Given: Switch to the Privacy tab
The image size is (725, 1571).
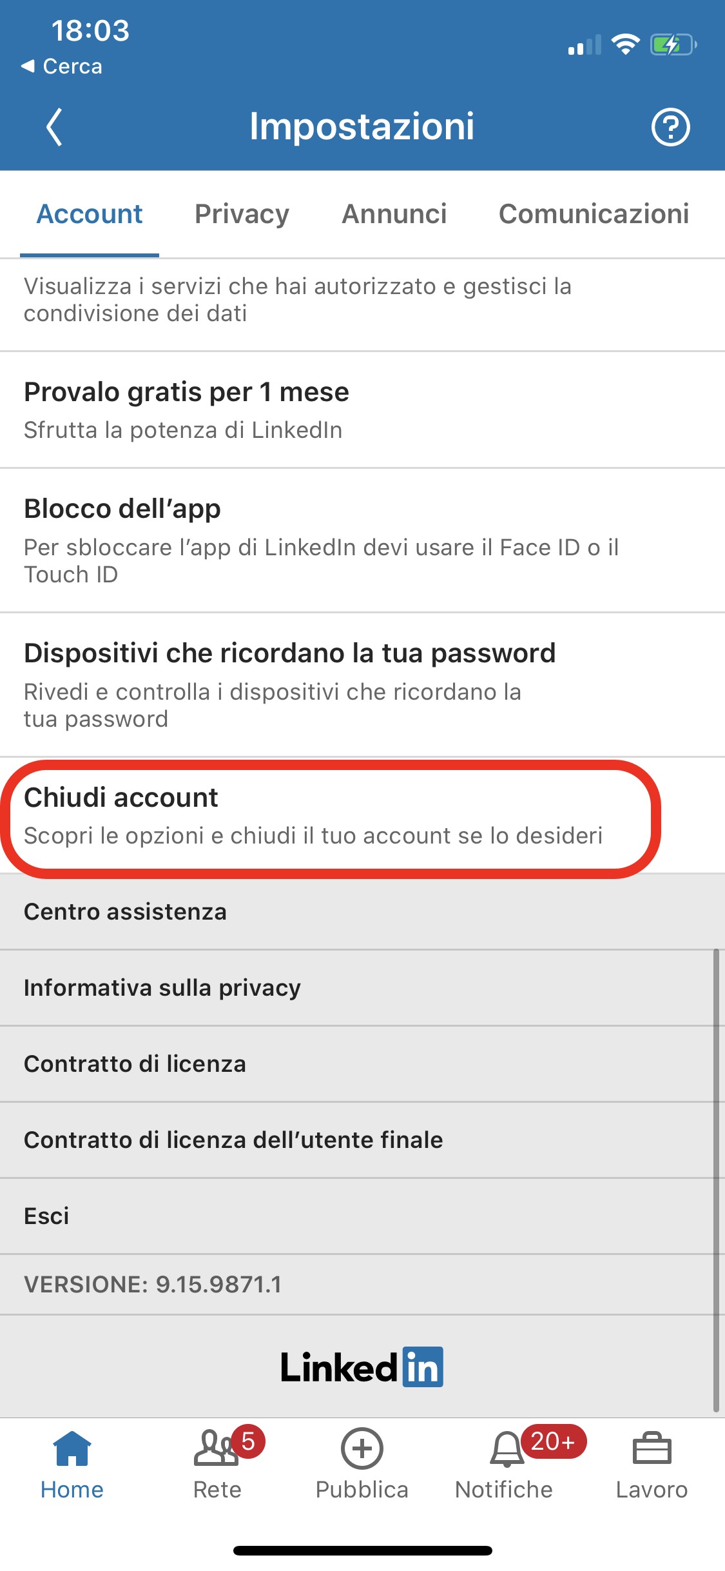Looking at the screenshot, I should [242, 214].
